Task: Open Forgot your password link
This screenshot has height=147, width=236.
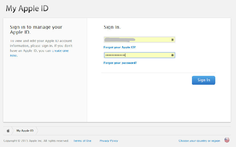Action: click(120, 63)
